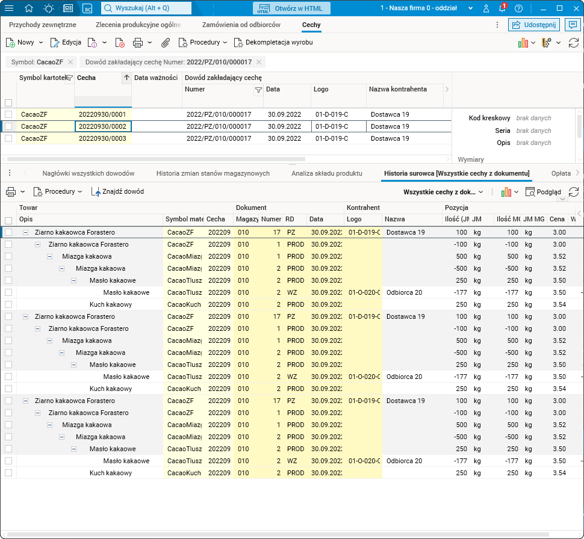Check the box for row 20220930/0003
Screen dimensions: 584x539
(8, 138)
